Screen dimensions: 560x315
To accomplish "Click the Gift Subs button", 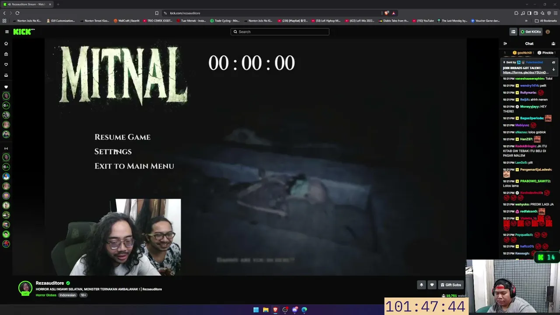I will (x=451, y=285).
